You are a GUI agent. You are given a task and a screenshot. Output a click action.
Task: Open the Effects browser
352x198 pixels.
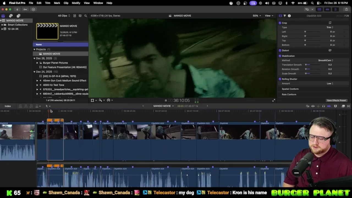tap(343, 106)
